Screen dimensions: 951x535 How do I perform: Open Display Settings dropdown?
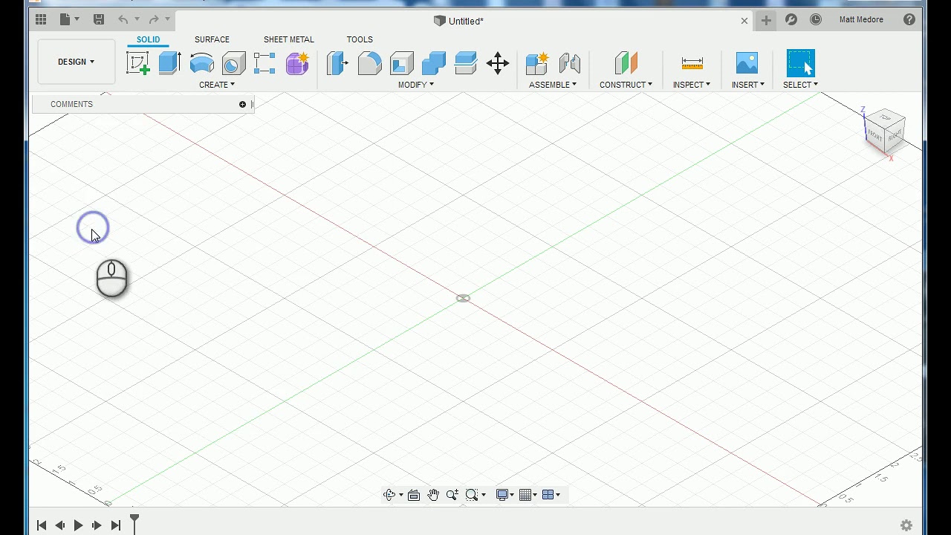pyautogui.click(x=505, y=495)
